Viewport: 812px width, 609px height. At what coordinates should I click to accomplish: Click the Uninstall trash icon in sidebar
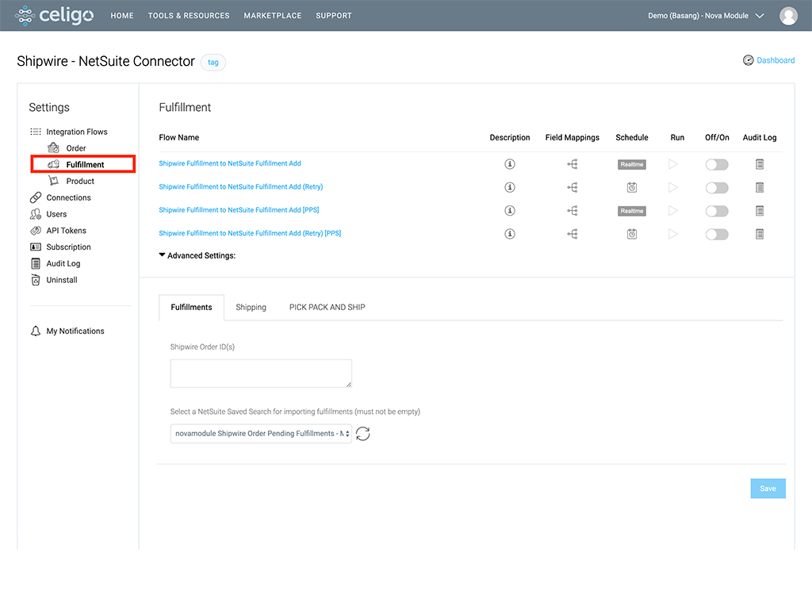click(x=35, y=280)
